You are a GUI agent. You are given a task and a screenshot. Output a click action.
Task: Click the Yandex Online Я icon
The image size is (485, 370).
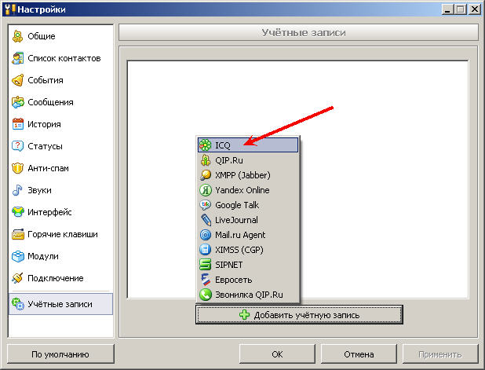pos(205,190)
